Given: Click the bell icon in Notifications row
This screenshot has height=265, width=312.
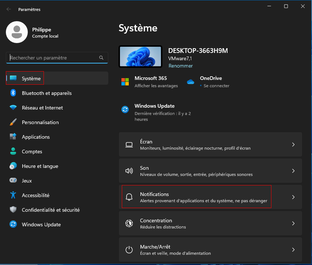Looking at the screenshot, I should coord(129,197).
